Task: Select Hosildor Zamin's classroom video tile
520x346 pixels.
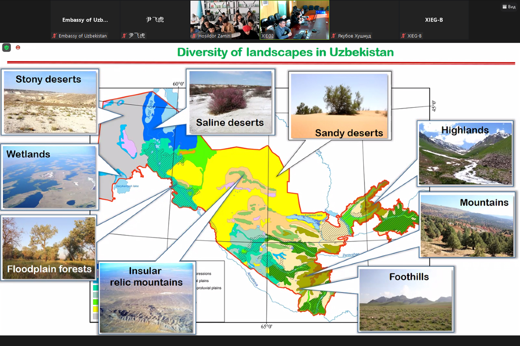Action: [x=225, y=20]
